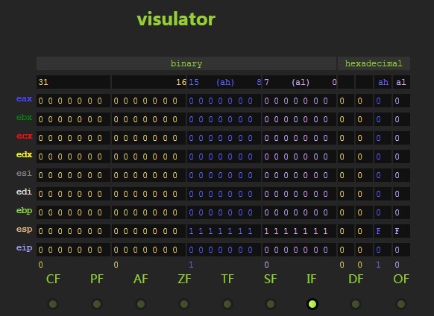The width and height of the screenshot is (434, 316).
Task: Click the (ah) binary column header
Action: (x=225, y=82)
